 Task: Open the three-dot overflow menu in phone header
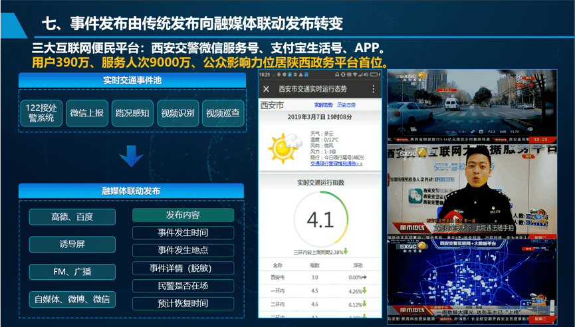374,89
